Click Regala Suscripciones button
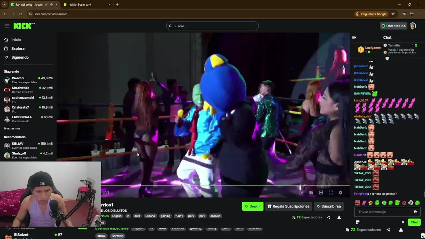Image resolution: width=425 pixels, height=239 pixels. point(289,206)
